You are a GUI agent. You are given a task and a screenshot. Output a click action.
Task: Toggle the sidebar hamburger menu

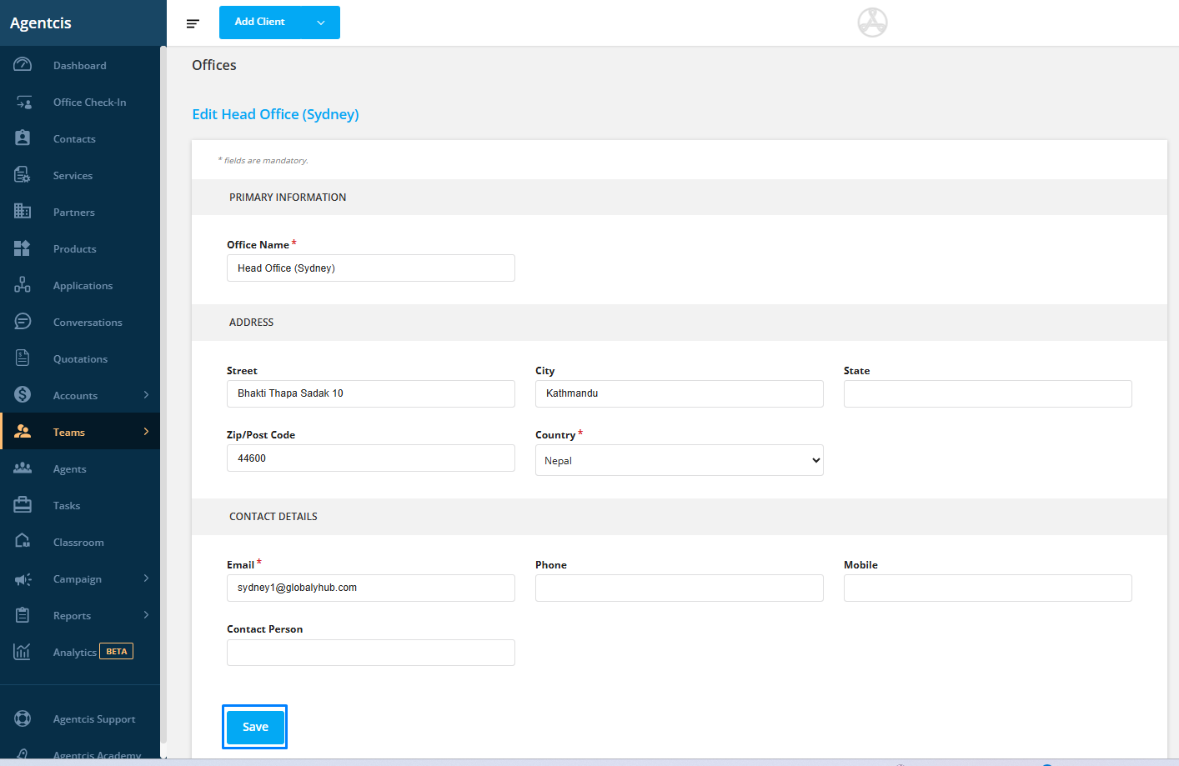coord(193,23)
